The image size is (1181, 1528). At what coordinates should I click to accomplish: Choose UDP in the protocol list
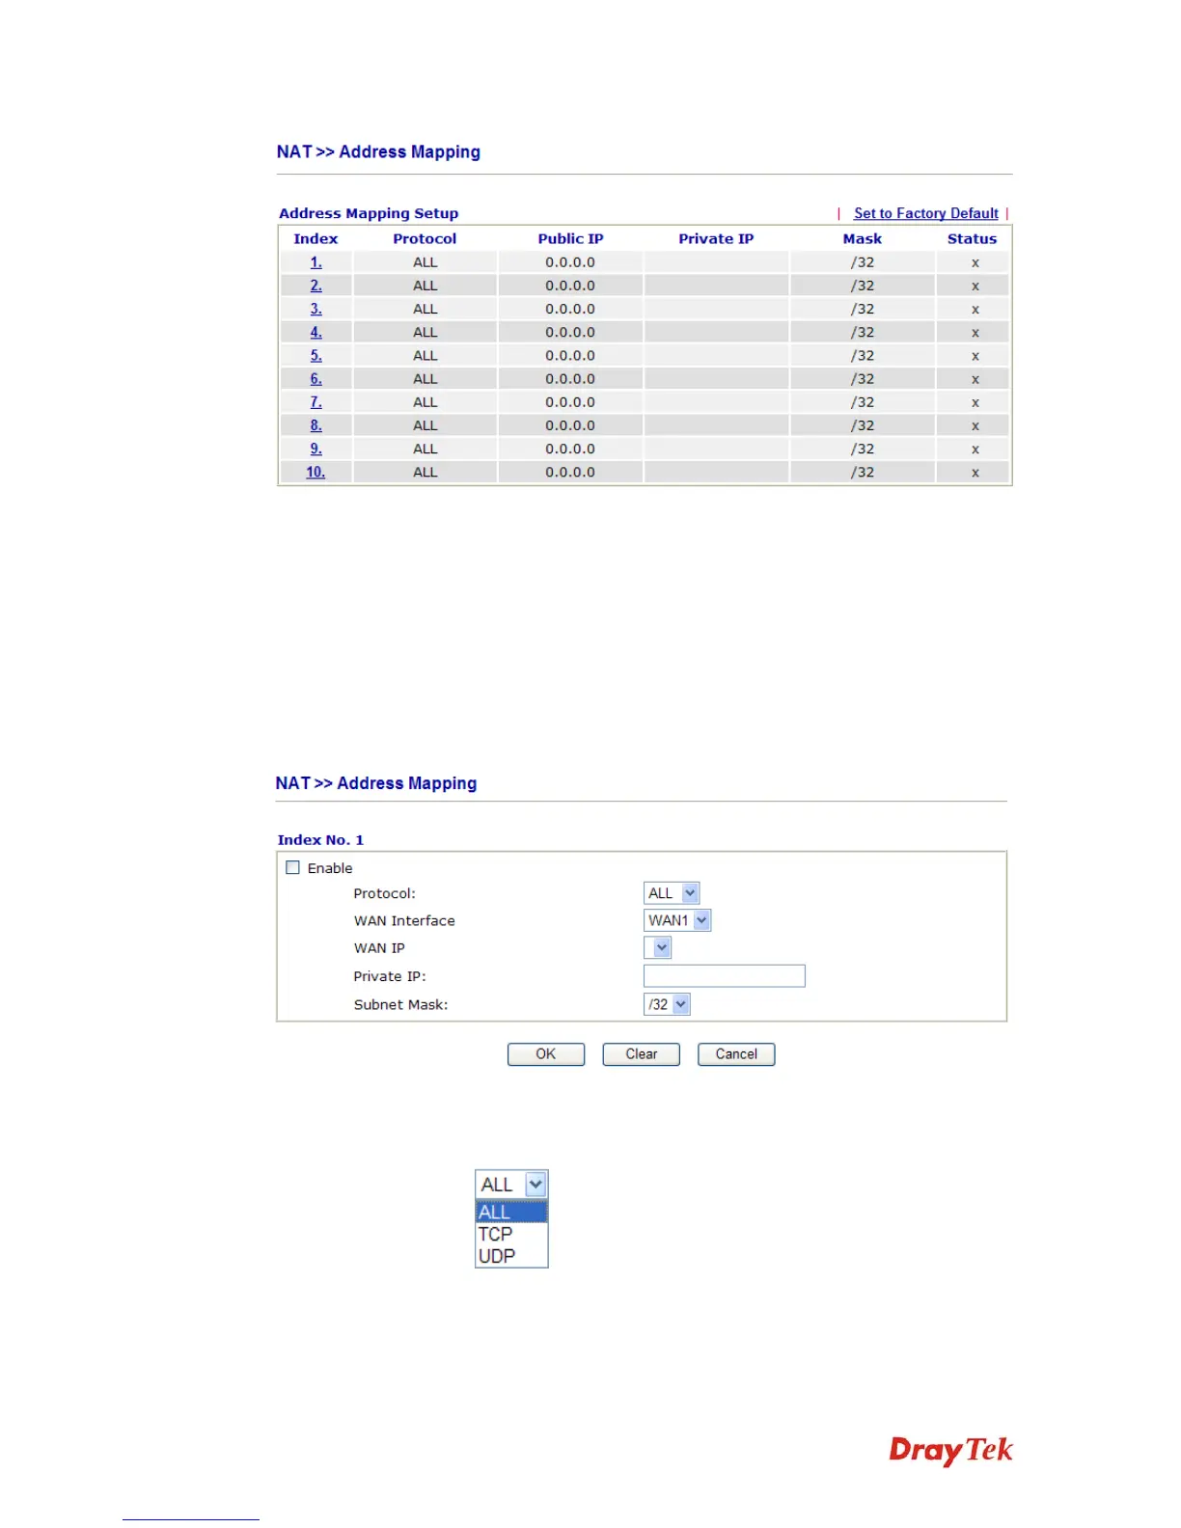pyautogui.click(x=511, y=1256)
